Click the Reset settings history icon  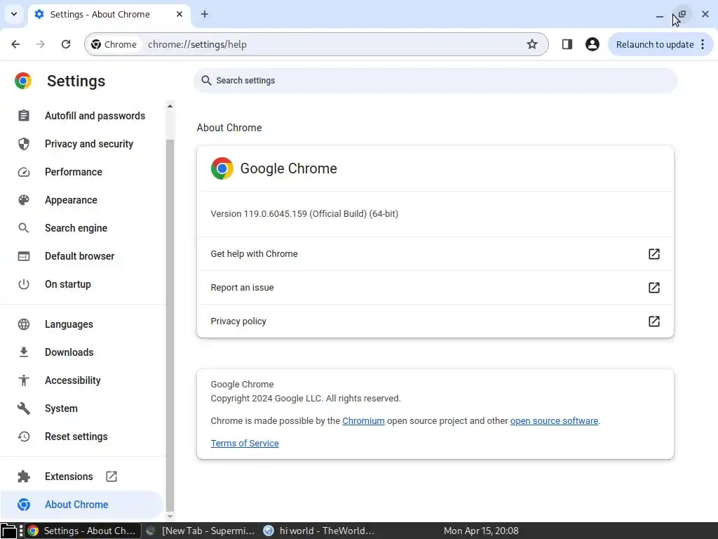(x=24, y=437)
